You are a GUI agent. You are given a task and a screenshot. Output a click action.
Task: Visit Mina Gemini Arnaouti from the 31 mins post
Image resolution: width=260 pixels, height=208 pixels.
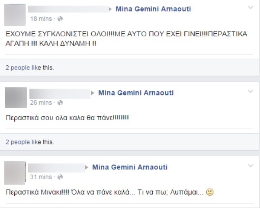click(x=130, y=167)
